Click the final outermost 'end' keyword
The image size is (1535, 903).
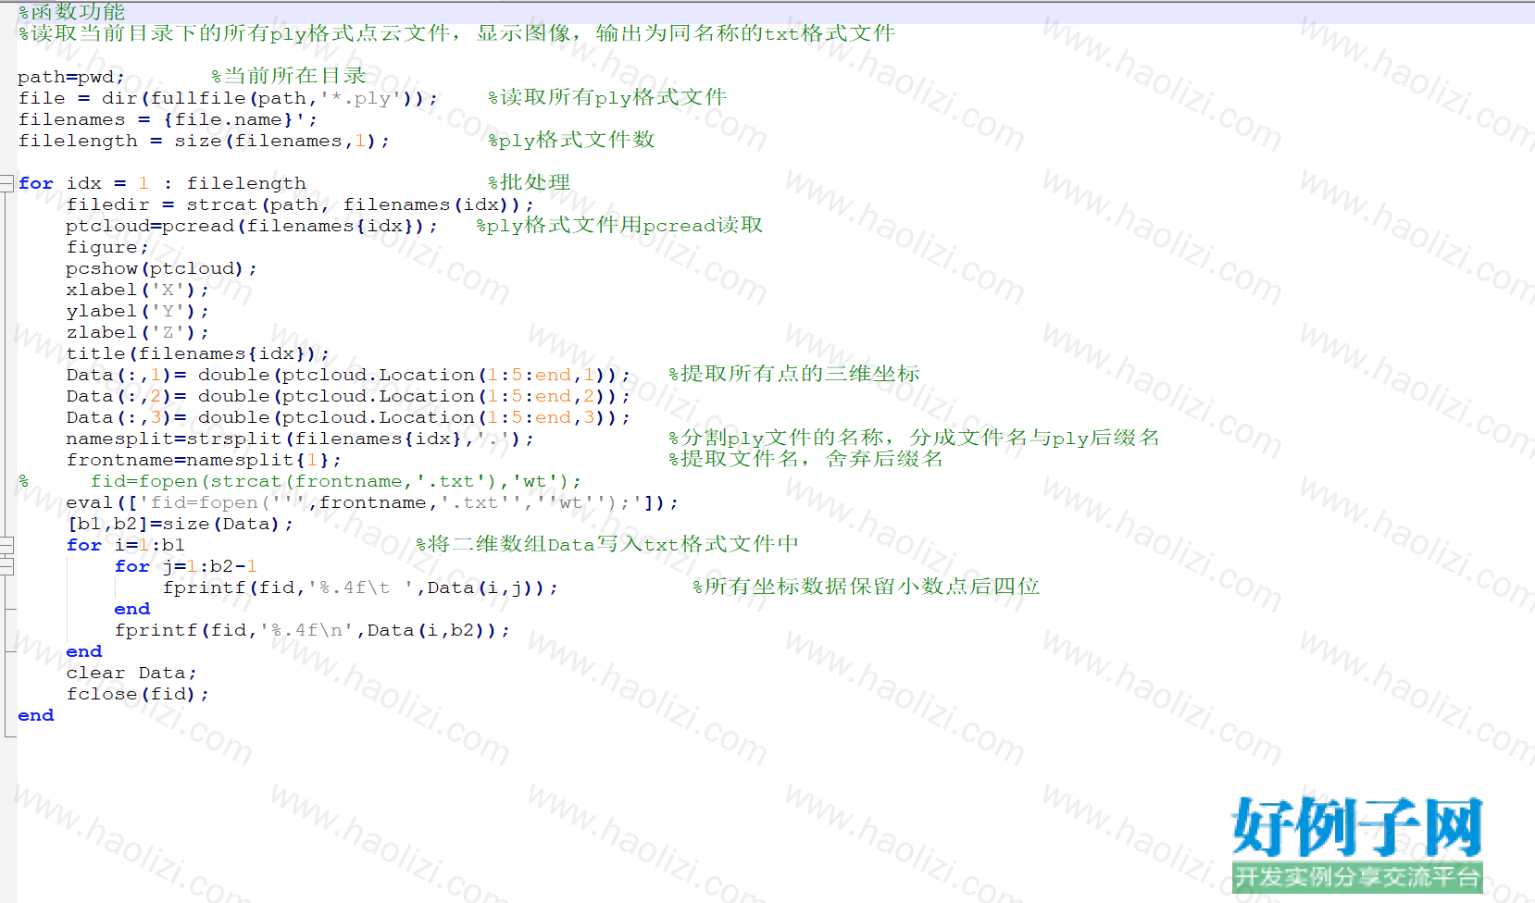pos(36,715)
